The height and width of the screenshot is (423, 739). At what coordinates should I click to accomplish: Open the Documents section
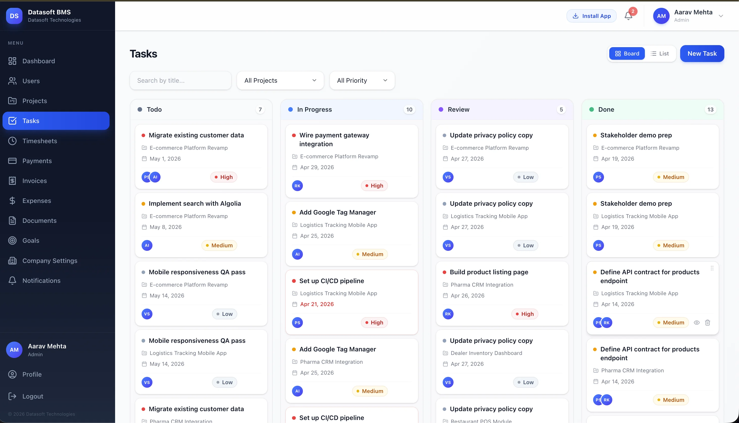coord(40,221)
